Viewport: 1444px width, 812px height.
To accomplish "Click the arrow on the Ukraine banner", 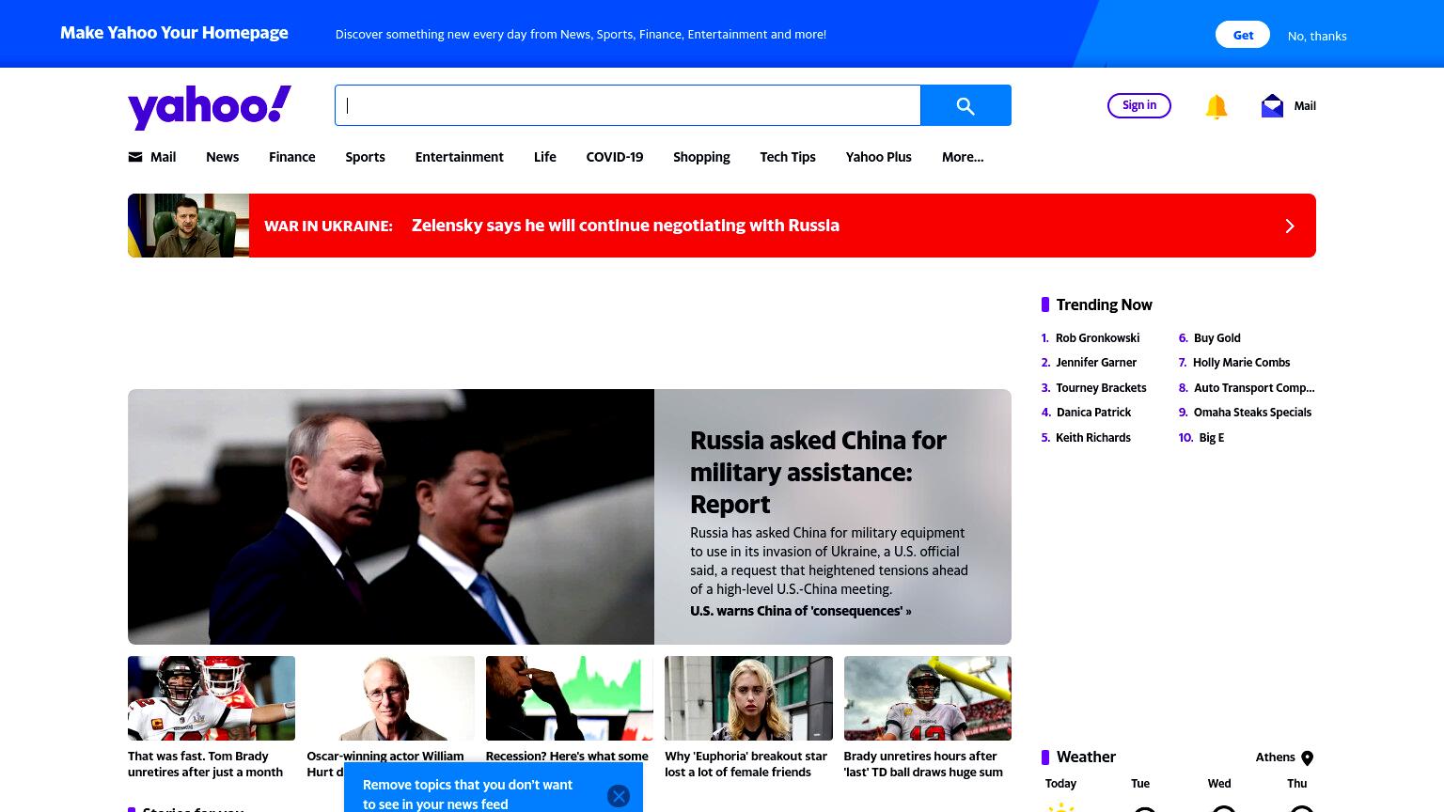I will (x=1290, y=226).
